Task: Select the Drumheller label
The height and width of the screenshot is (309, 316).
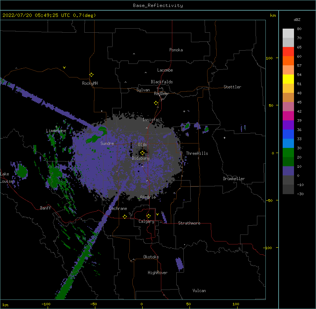Action: coord(234,179)
